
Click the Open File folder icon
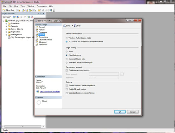(39, 10)
